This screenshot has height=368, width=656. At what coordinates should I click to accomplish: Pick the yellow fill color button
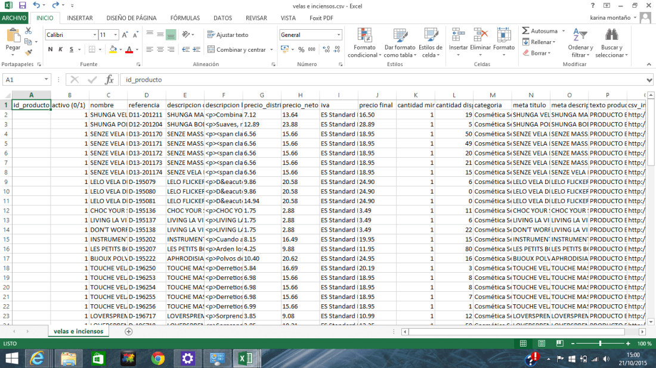(113, 49)
